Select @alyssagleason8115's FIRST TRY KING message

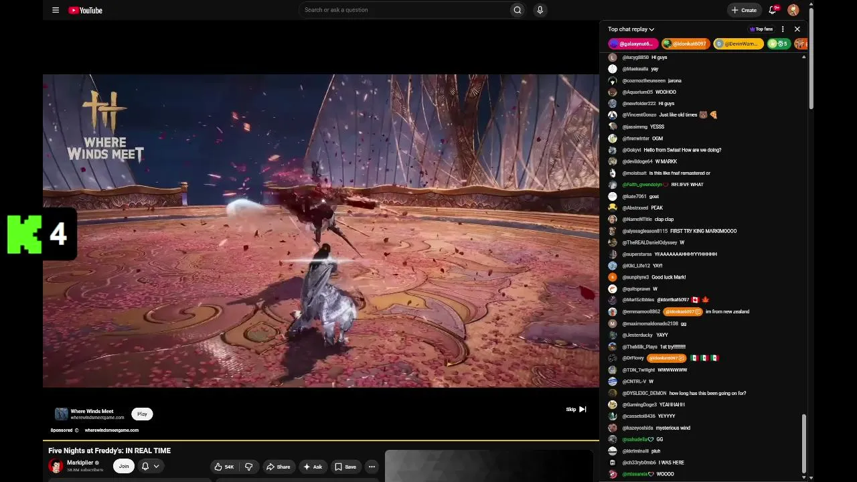pos(703,231)
